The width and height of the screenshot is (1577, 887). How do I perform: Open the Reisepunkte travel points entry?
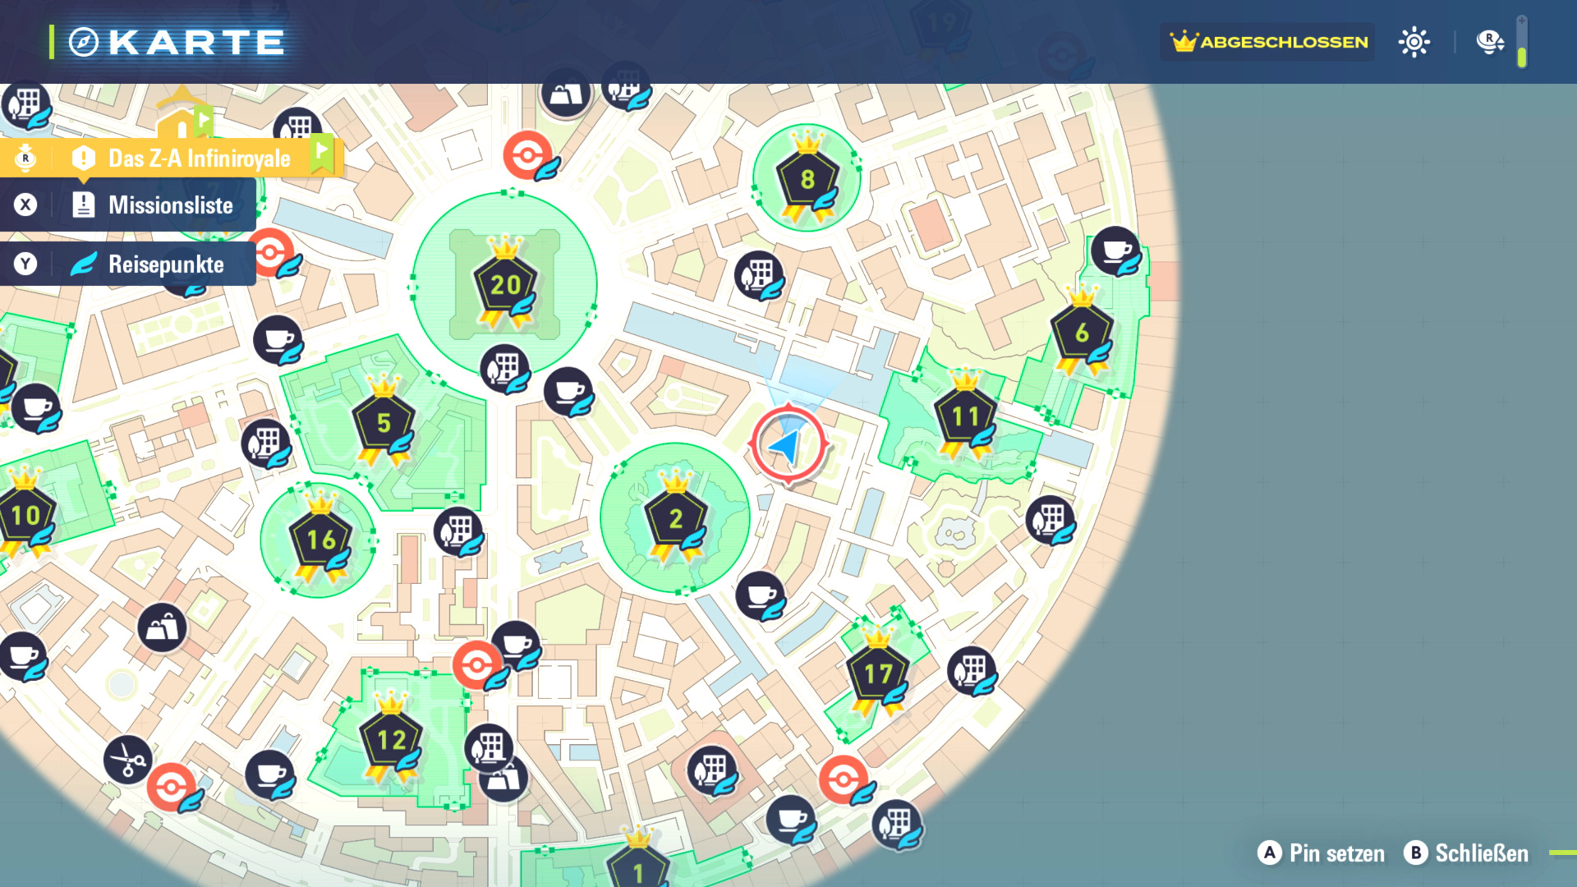pyautogui.click(x=165, y=264)
